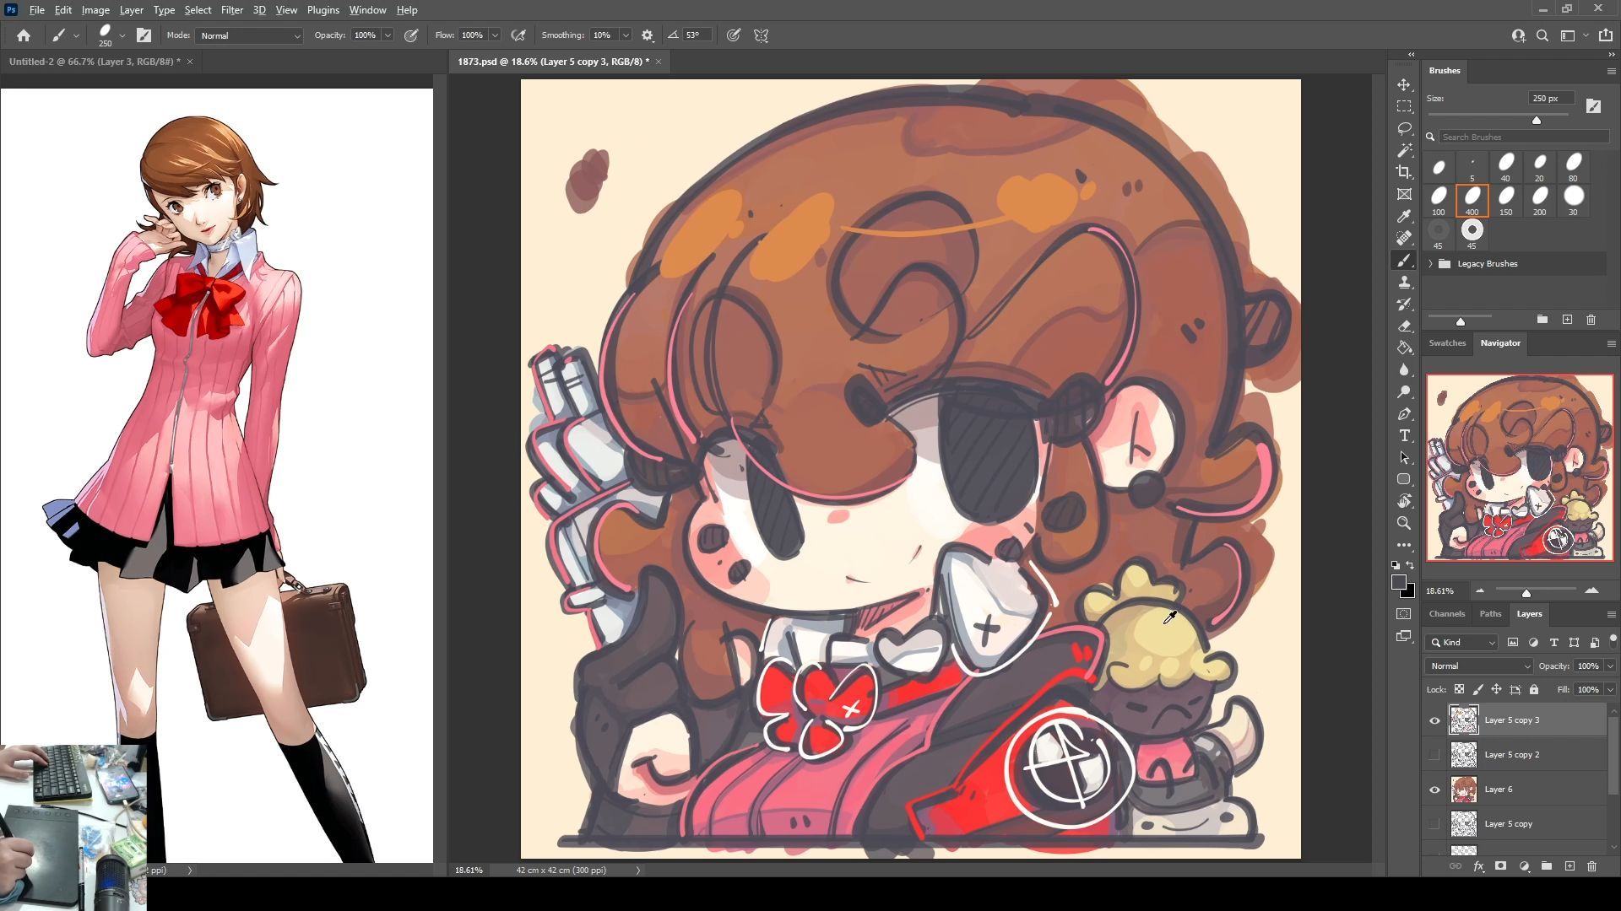Select the Eraser tool

1404,326
